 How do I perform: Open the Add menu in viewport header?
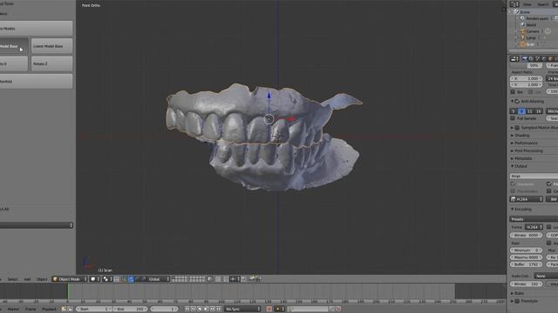pyautogui.click(x=27, y=280)
